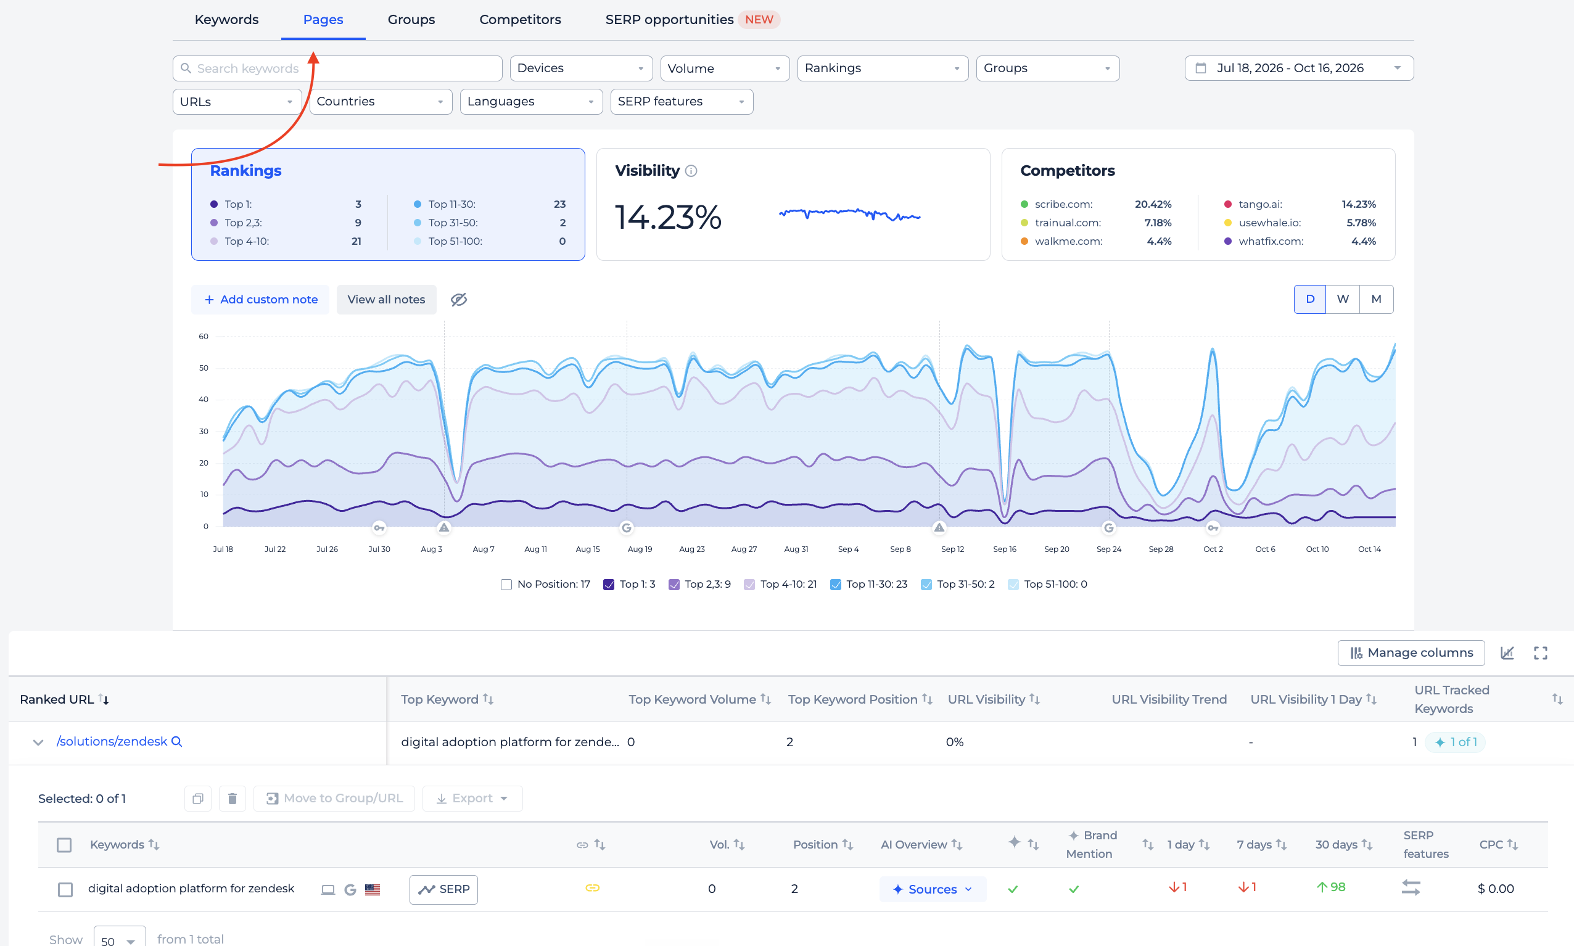Enable the No Position legend checkbox
The image size is (1574, 946).
506,585
